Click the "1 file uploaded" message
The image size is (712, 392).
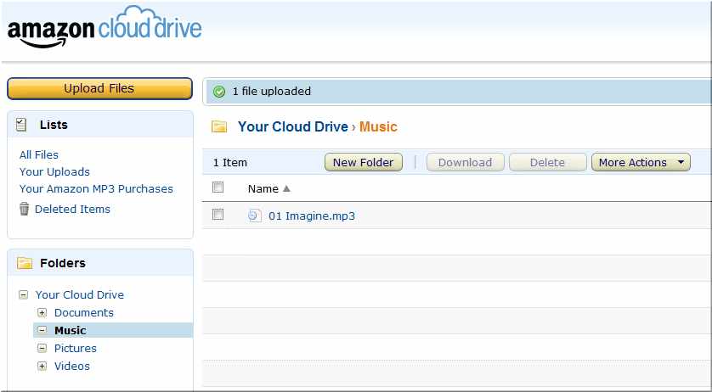pos(272,91)
